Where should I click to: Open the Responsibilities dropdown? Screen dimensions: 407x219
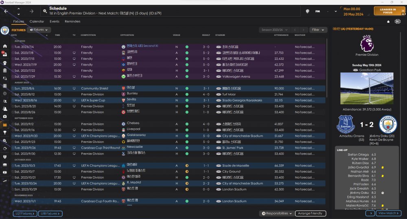coord(277,214)
